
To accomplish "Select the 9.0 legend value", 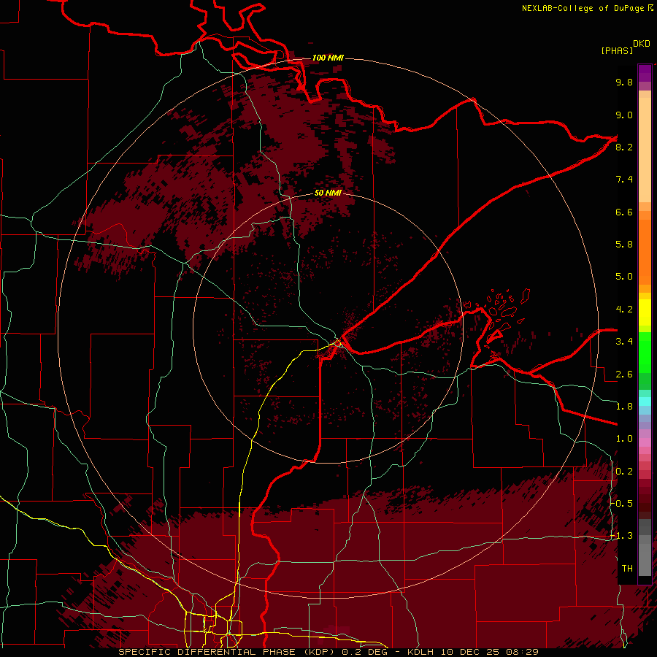I will coord(624,115).
